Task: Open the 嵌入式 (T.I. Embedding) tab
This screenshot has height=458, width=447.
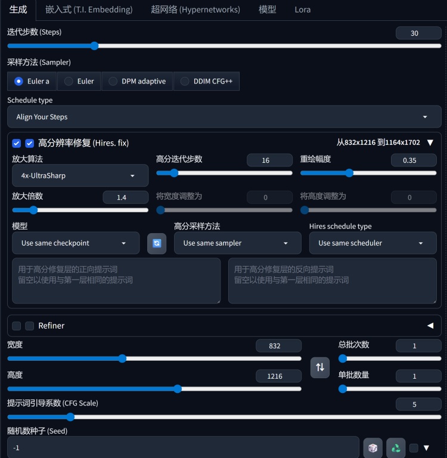Action: 89,10
